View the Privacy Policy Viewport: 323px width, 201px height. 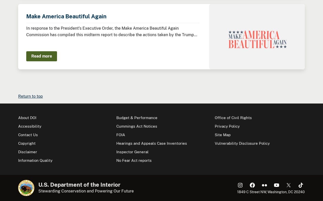(227, 126)
